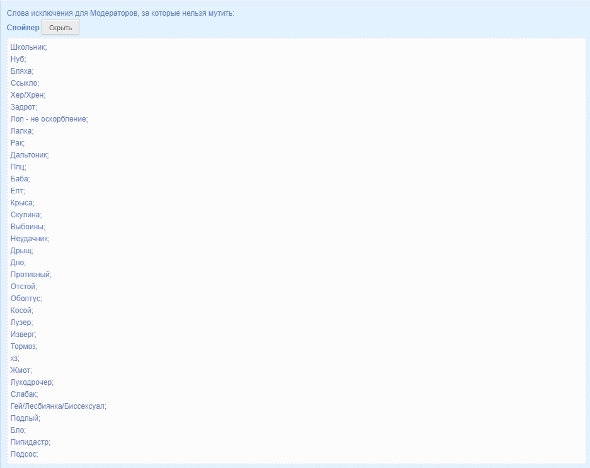Image resolution: width=590 pixels, height=468 pixels.
Task: Select the word Противный
Action: coord(31,275)
